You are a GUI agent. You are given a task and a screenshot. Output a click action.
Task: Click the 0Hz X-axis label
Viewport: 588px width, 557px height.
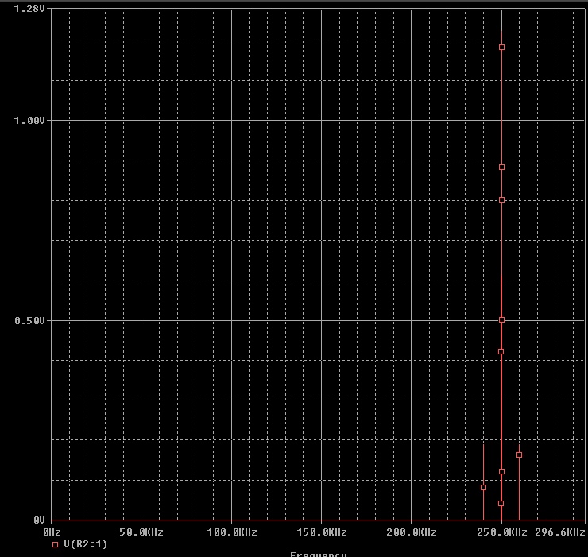52,532
